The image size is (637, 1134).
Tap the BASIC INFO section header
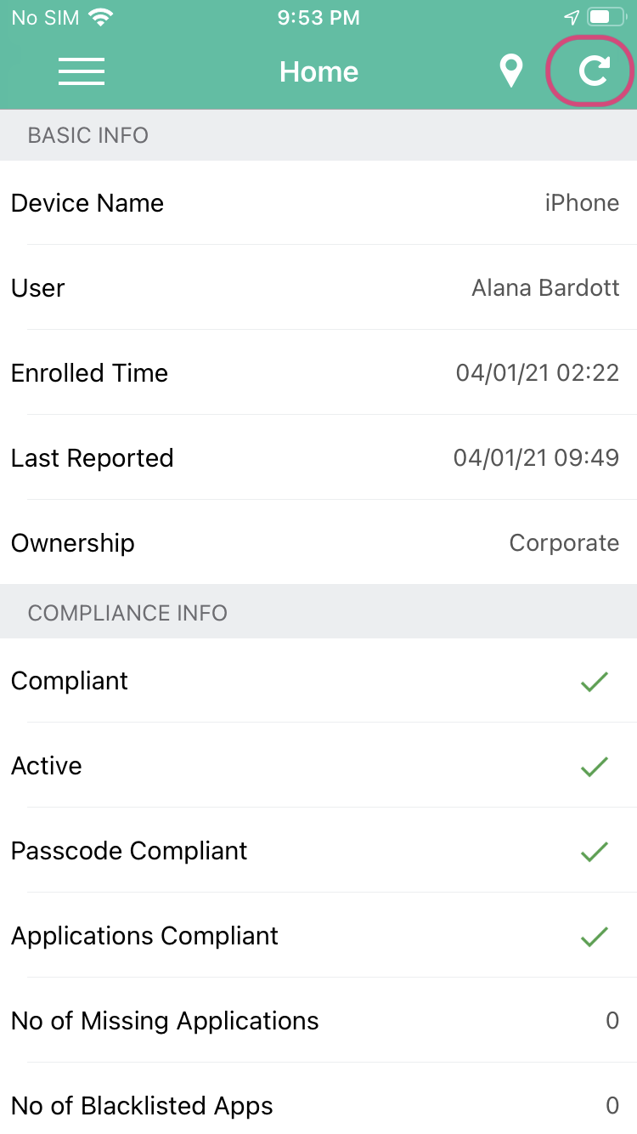pos(318,135)
